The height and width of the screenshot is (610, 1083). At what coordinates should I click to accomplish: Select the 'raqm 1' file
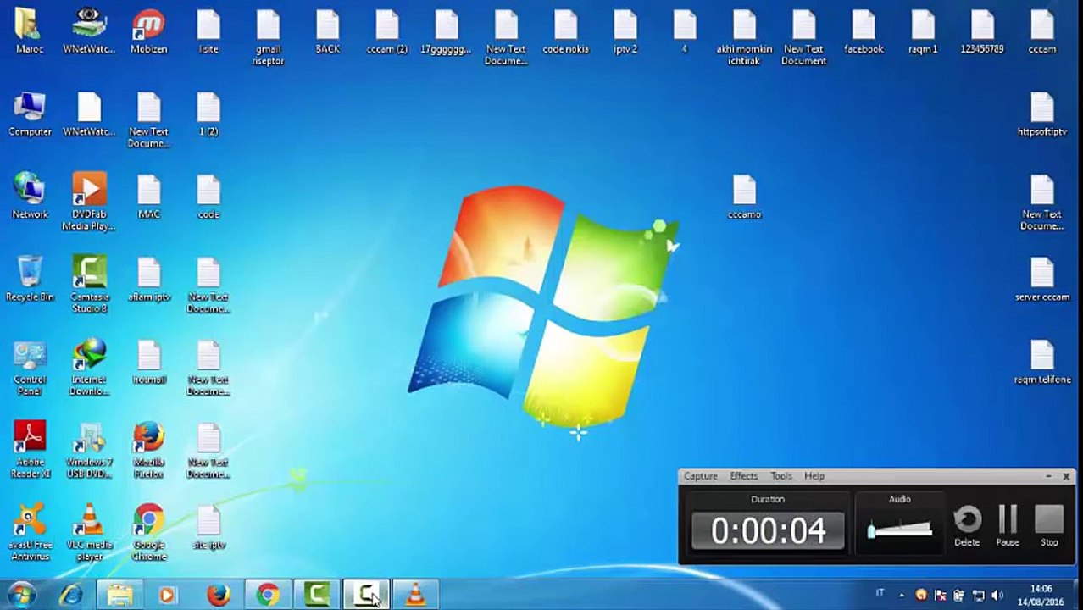pyautogui.click(x=923, y=31)
